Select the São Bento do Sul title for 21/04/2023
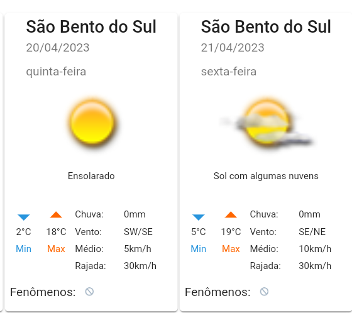352x313 pixels. tap(266, 27)
